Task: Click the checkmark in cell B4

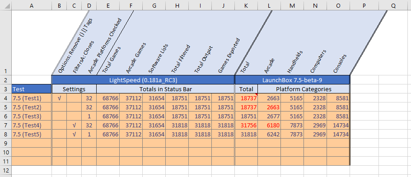Action: coord(59,98)
